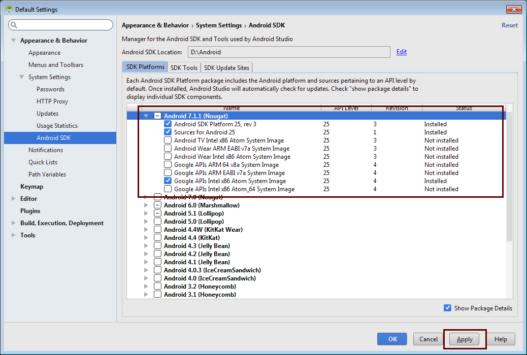Enable Android TV Intel x86 Atom System Image

tap(168, 140)
